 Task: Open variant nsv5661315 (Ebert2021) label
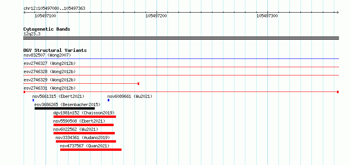58,96
